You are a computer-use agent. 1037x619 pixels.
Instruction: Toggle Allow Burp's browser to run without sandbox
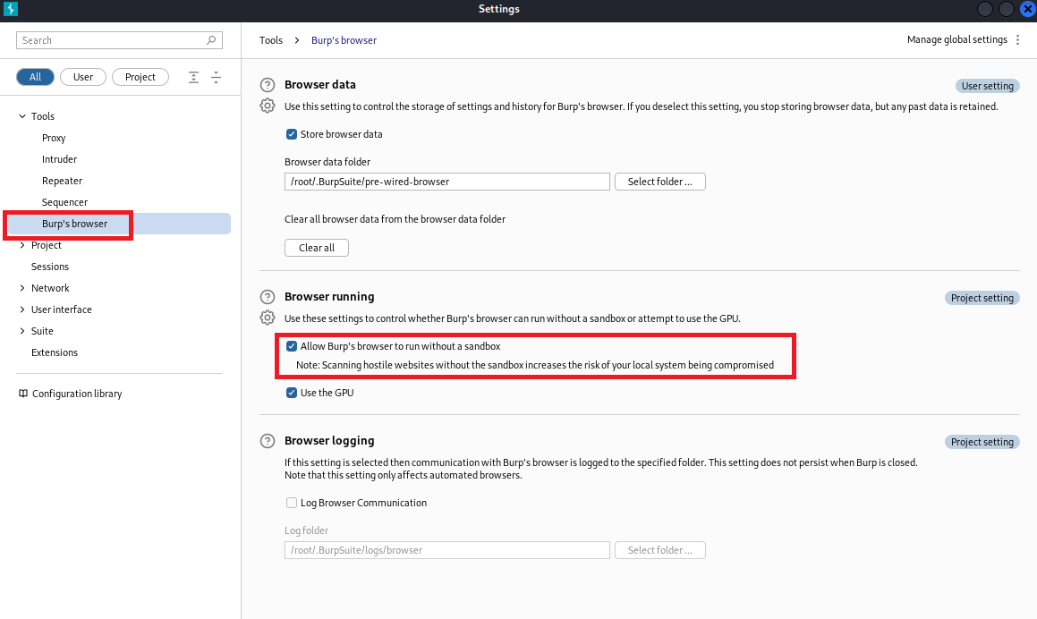click(x=291, y=346)
